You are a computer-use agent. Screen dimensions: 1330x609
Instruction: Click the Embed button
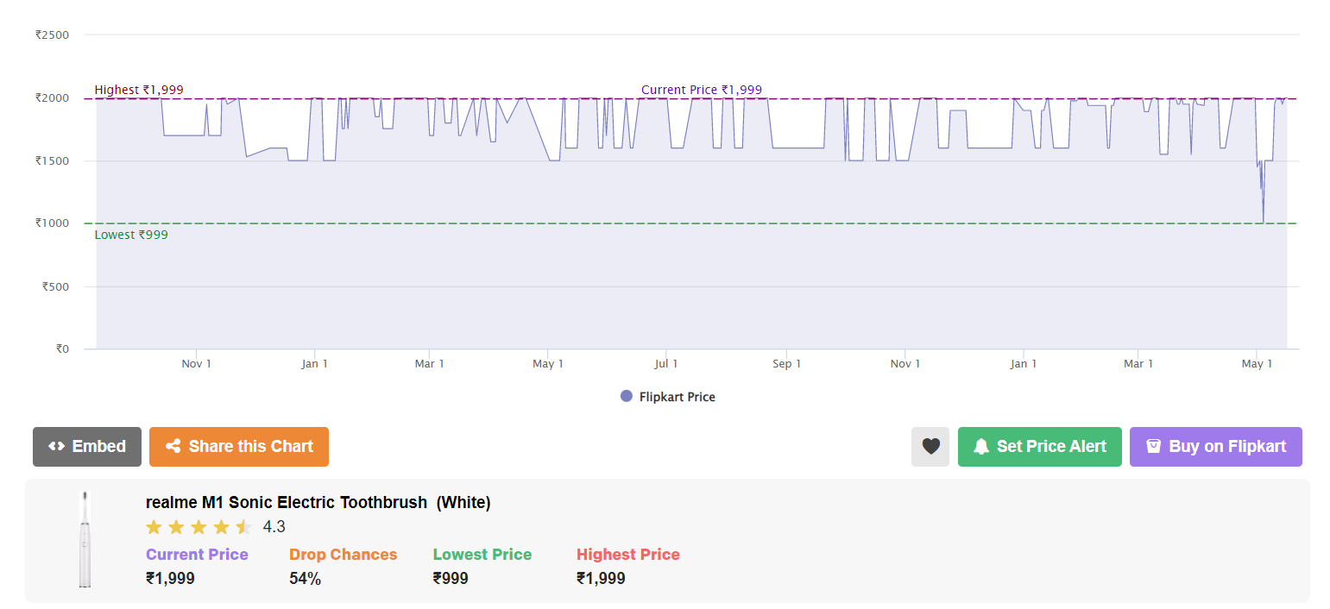86,447
